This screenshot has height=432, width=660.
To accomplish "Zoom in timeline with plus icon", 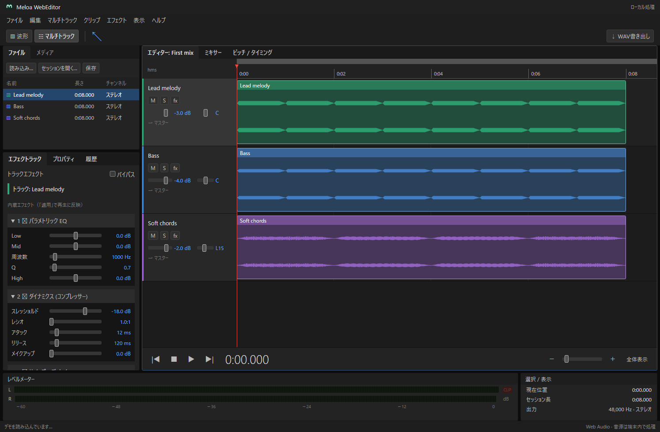I will point(613,359).
